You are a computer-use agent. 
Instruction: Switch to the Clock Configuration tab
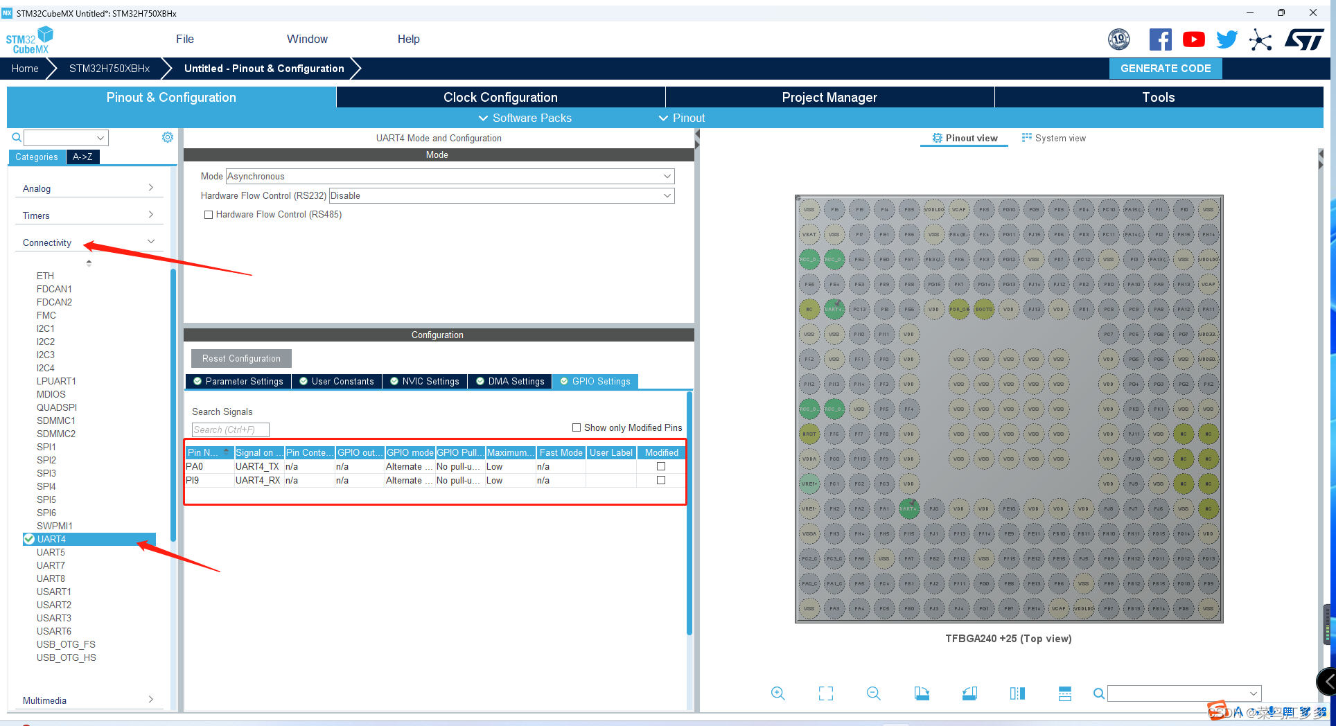500,98
